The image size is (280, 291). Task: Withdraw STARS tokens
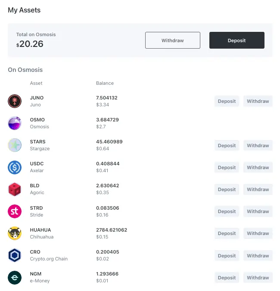tap(258, 145)
